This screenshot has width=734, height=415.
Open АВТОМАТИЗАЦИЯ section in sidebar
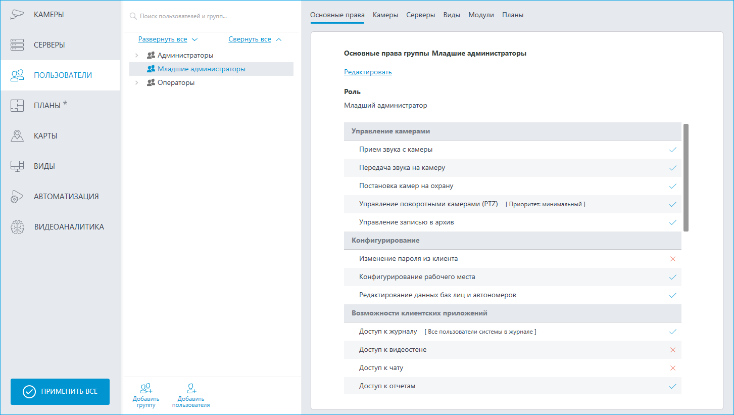(x=60, y=197)
